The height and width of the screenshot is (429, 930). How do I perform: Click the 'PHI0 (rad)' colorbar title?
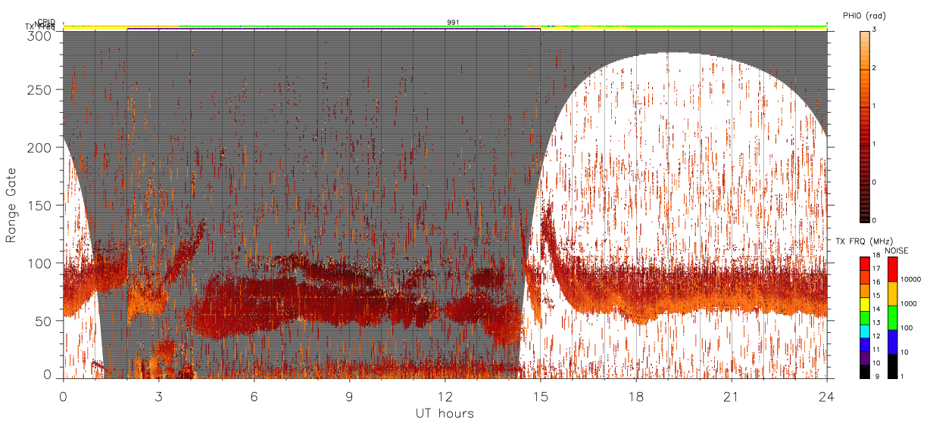[864, 15]
